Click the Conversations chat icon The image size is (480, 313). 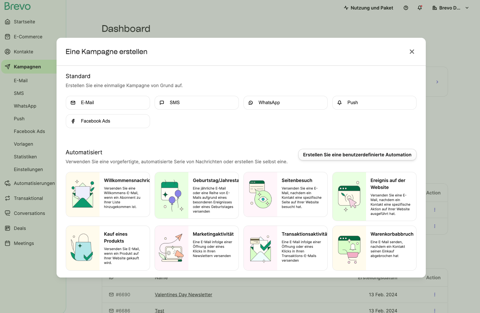pyautogui.click(x=7, y=213)
